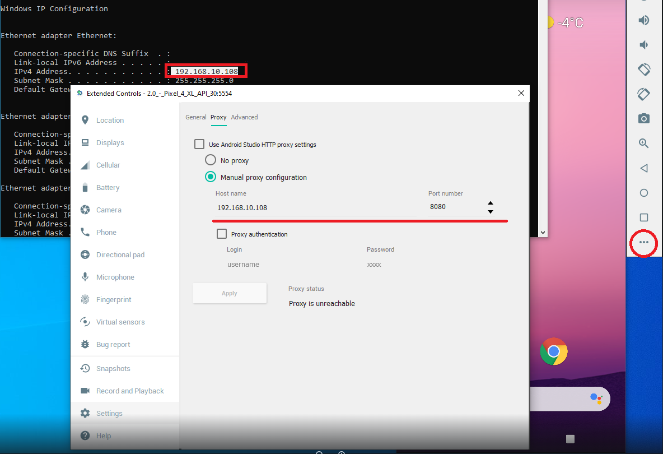Click the IPv4 address 192.168.10.108 in the command prompt

click(206, 71)
